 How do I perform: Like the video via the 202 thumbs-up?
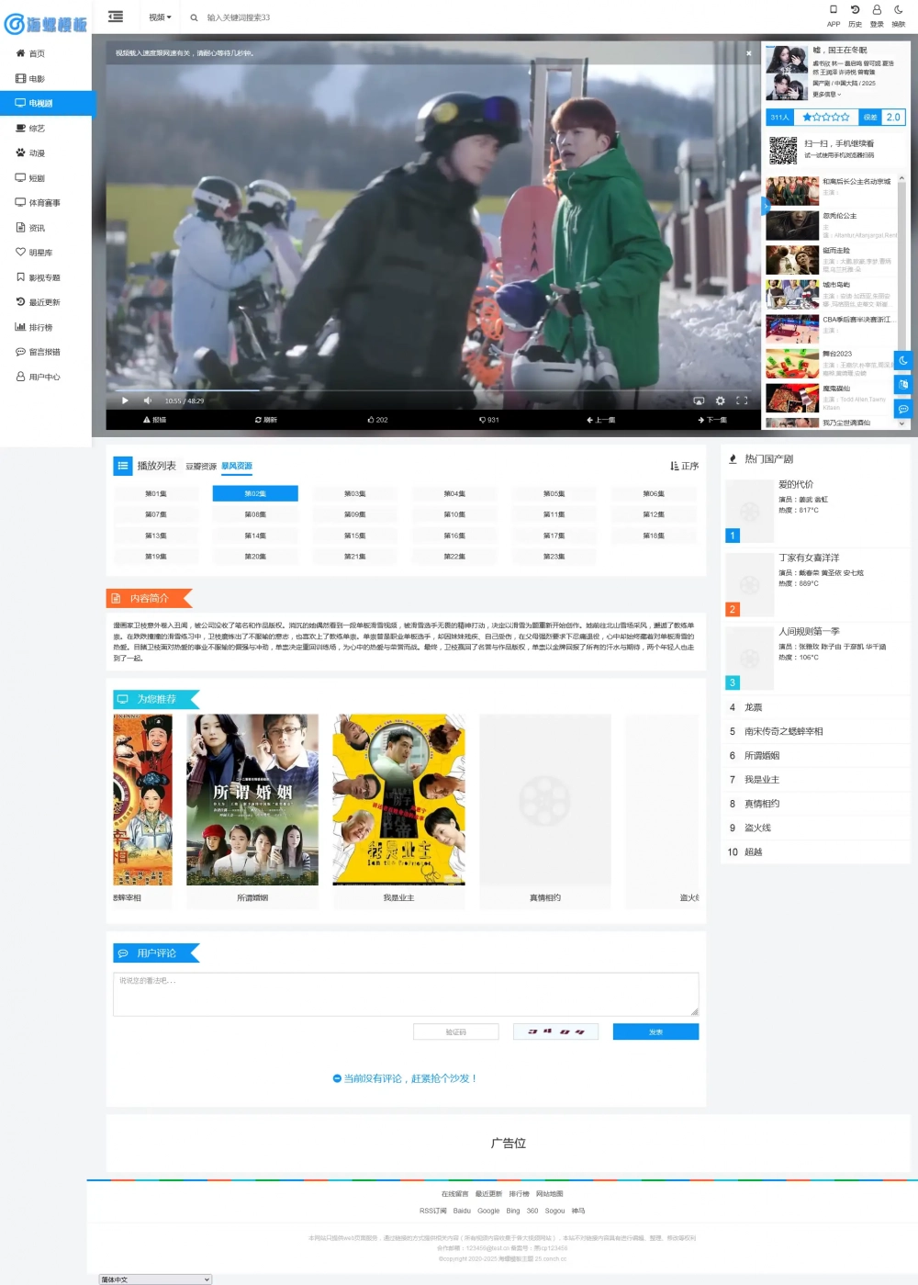377,420
